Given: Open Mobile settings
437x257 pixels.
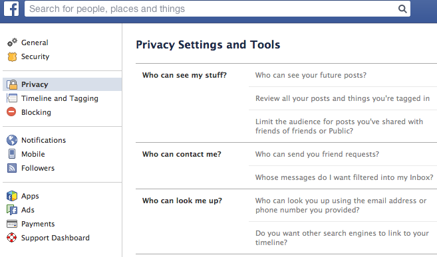Looking at the screenshot, I should click(x=33, y=154).
